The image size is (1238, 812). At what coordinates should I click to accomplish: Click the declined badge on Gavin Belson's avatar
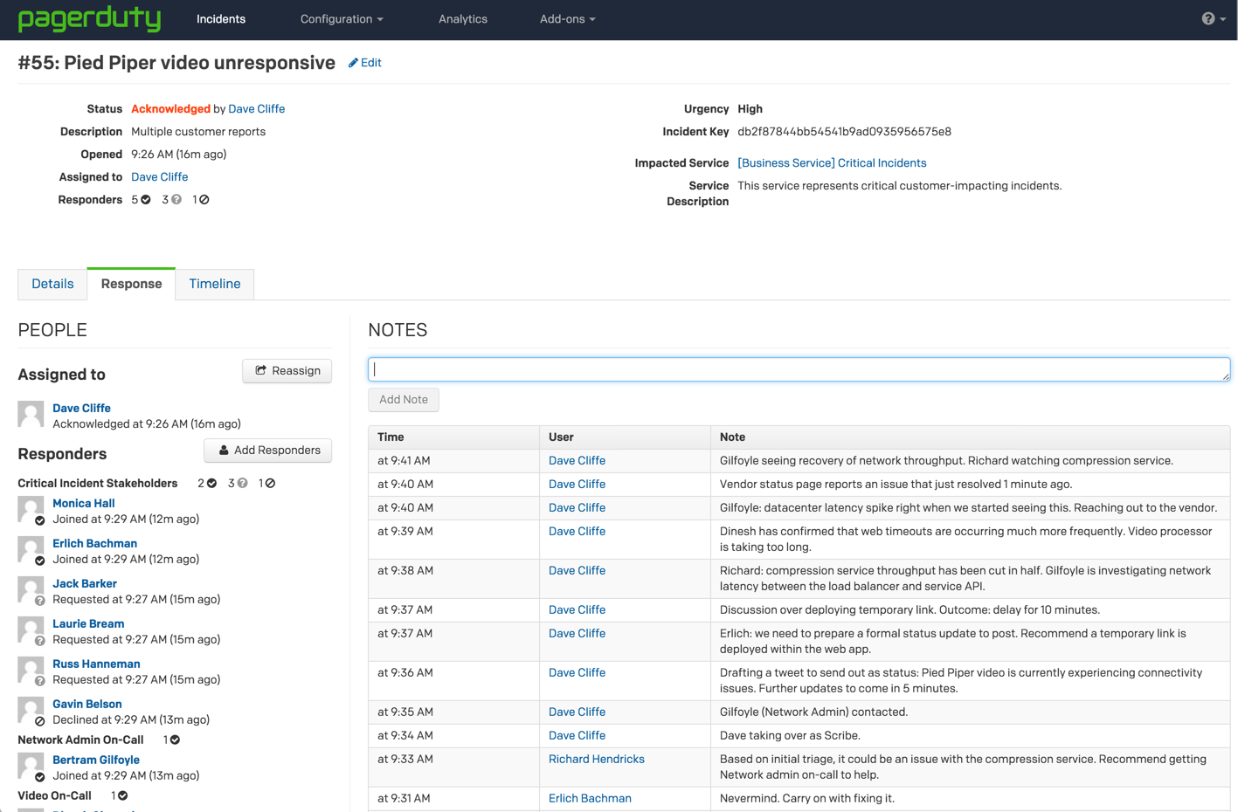(38, 720)
